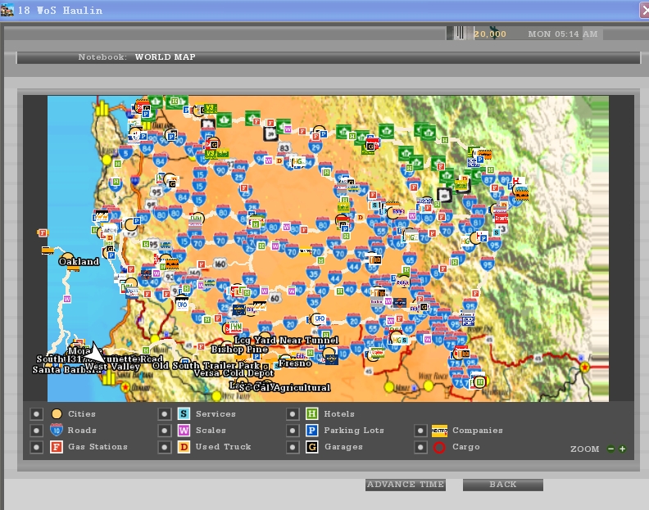The width and height of the screenshot is (649, 510).
Task: Toggle the Cities checkbox in the legend
Action: tap(36, 414)
